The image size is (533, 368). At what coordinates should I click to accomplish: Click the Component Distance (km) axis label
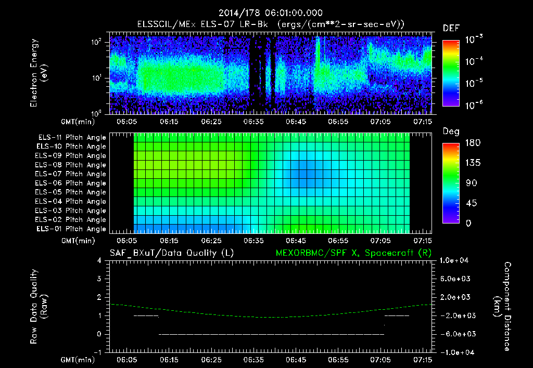click(x=502, y=307)
